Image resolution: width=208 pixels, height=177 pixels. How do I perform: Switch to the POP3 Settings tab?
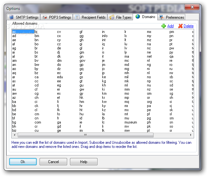click(x=57, y=17)
